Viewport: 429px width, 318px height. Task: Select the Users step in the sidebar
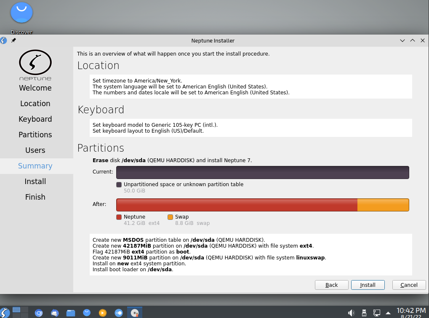coord(35,150)
